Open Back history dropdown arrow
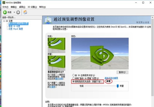 [x=14, y=12]
